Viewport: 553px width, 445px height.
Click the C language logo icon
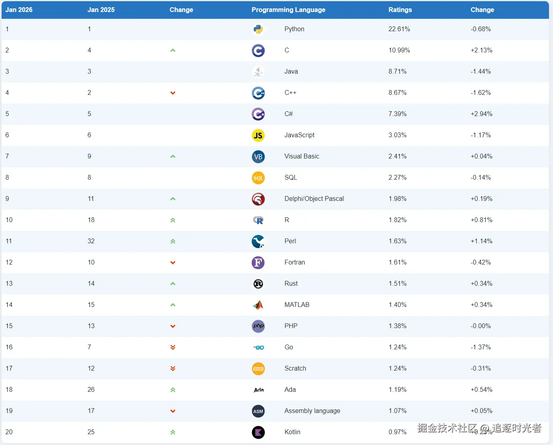point(258,50)
